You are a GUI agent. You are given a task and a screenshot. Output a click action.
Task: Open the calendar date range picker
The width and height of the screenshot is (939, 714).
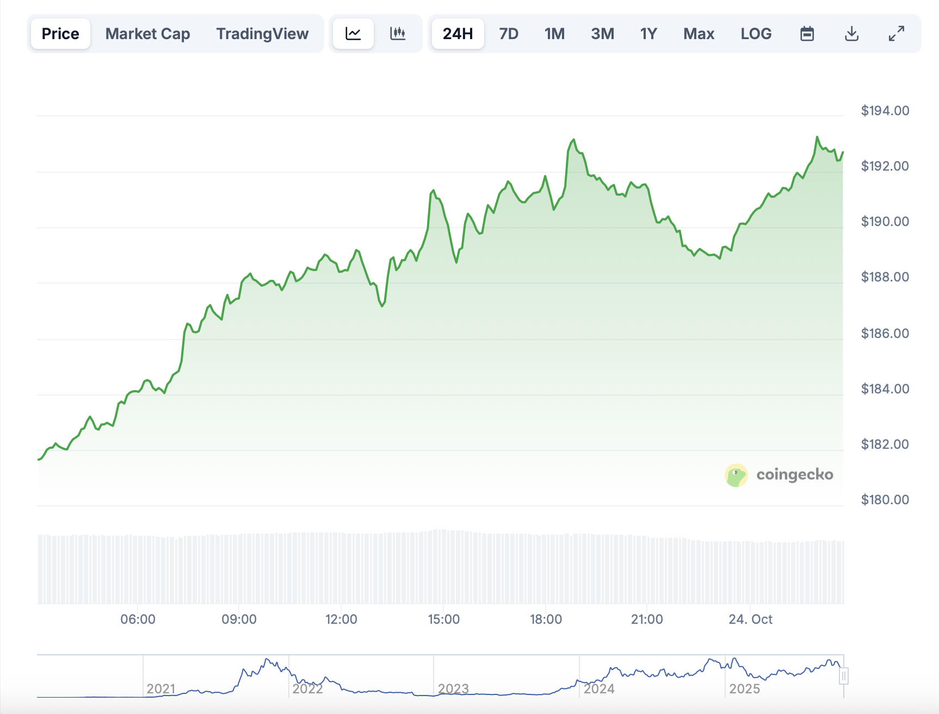pyautogui.click(x=807, y=34)
